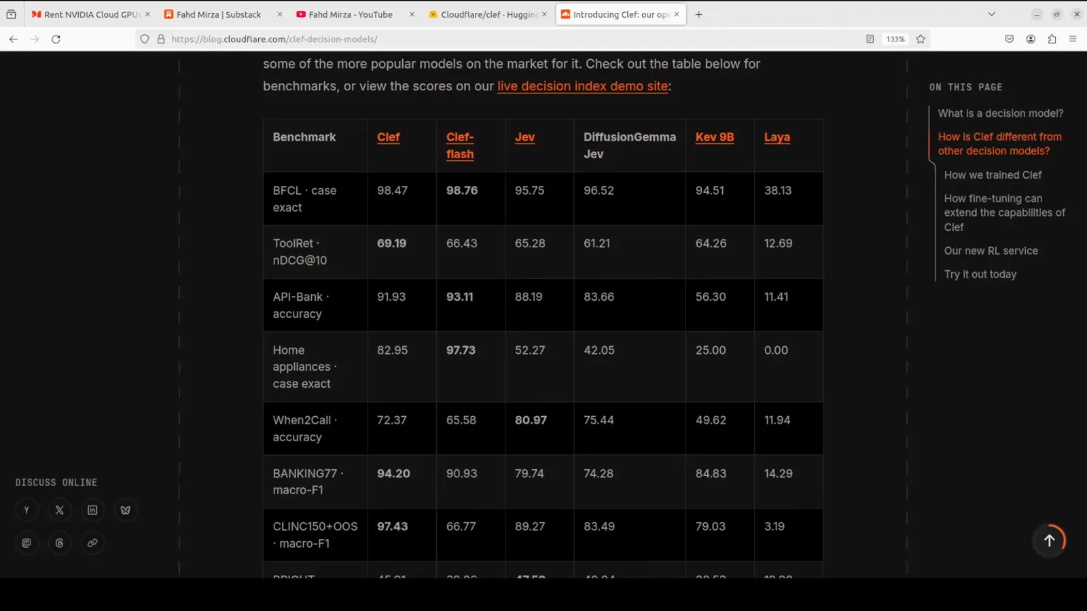Open the Kev 9B column header link

coord(715,137)
